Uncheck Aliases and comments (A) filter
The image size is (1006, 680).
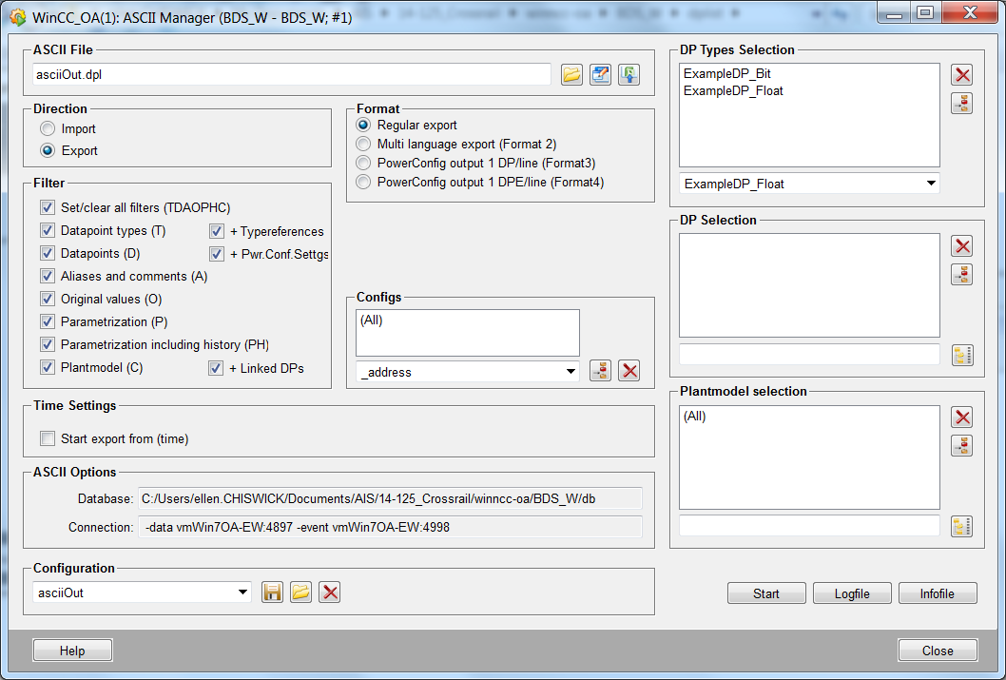pyautogui.click(x=48, y=277)
